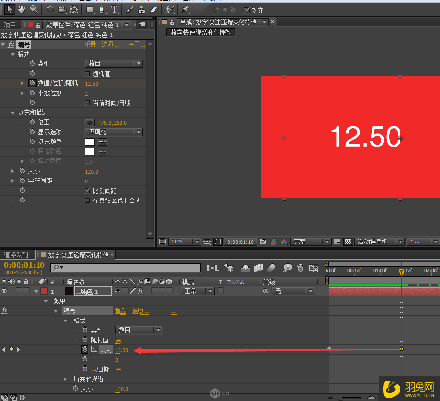Open the 显示选项 dropdown set to 仅填充
The width and height of the screenshot is (440, 401).
pos(113,132)
